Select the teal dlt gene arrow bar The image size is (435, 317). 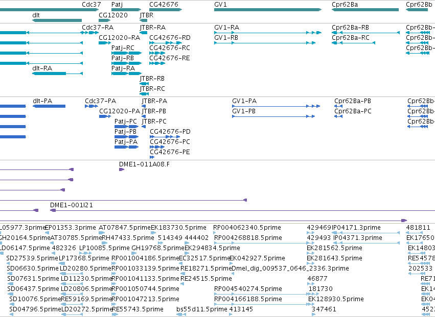click(x=57, y=20)
